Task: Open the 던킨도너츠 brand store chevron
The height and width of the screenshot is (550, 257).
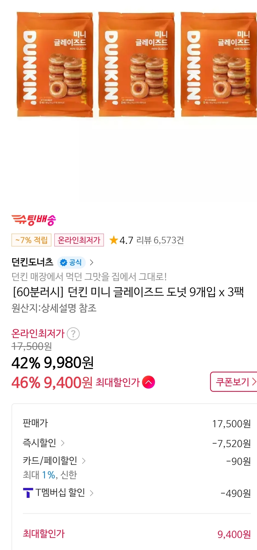Action: click(92, 262)
